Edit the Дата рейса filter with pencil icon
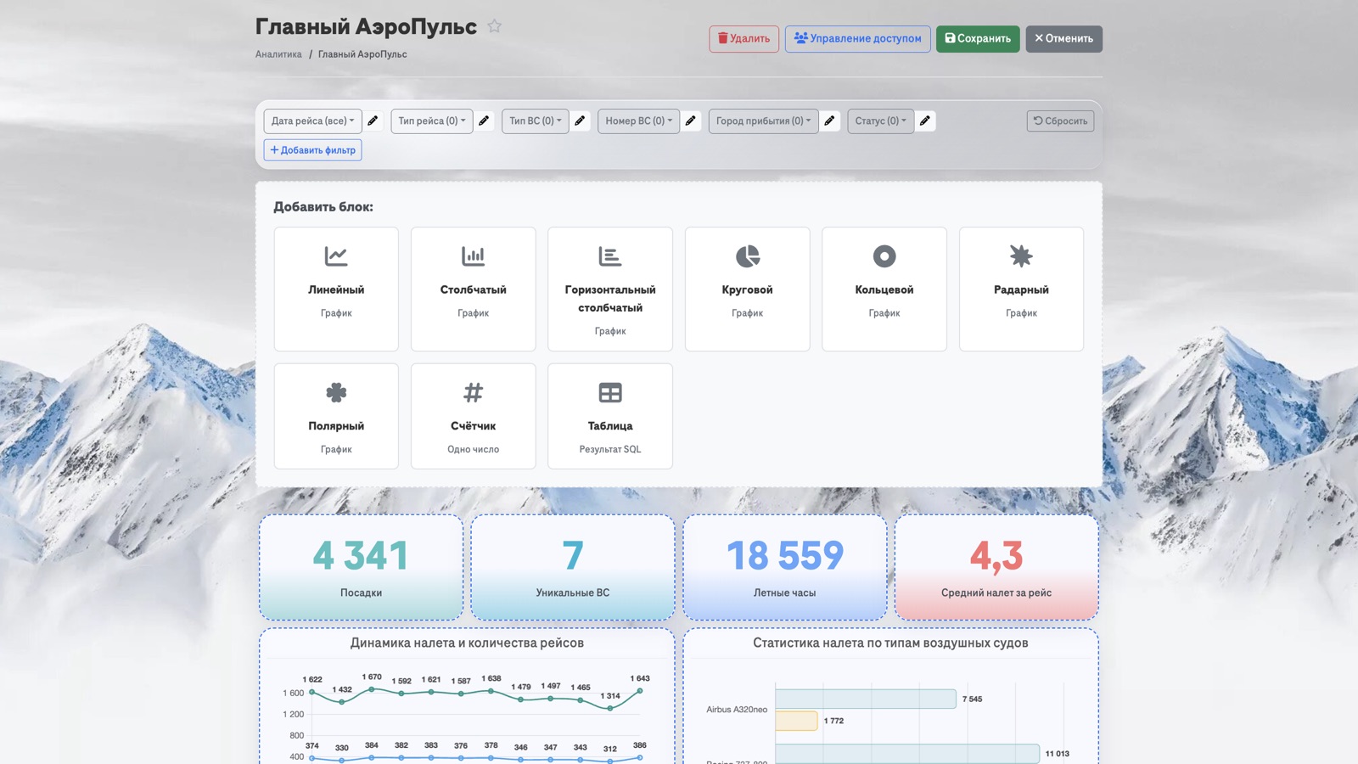Image resolution: width=1358 pixels, height=764 pixels. [x=373, y=121]
